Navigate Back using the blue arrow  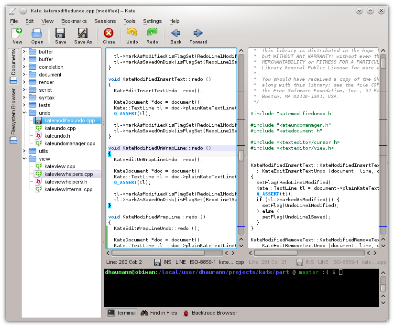176,36
